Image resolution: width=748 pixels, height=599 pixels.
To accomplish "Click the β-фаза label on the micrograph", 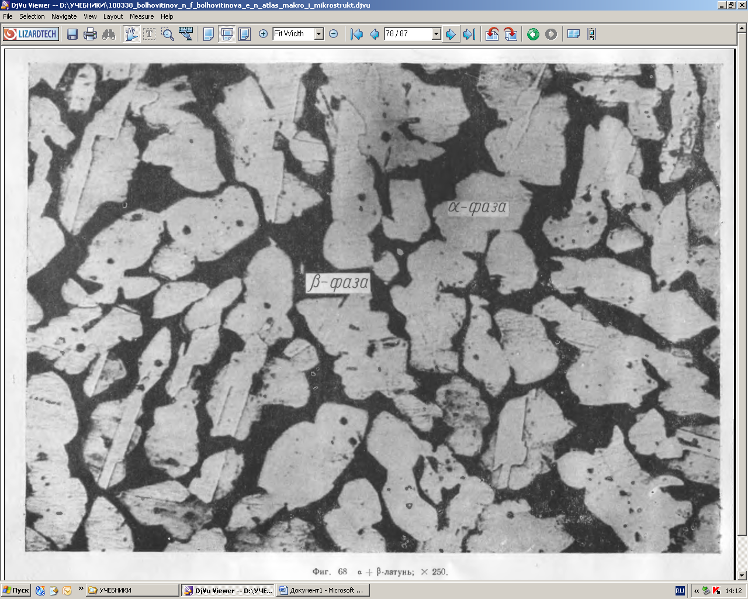I will (x=338, y=282).
